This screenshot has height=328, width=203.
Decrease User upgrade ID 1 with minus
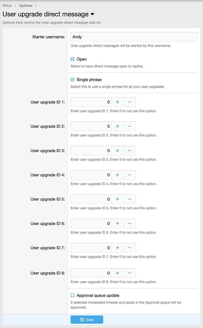tap(129, 102)
